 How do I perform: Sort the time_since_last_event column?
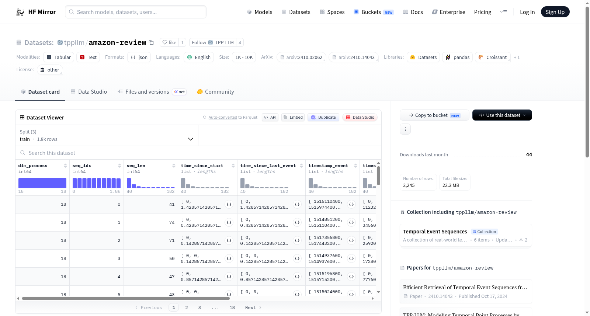pos(301,166)
